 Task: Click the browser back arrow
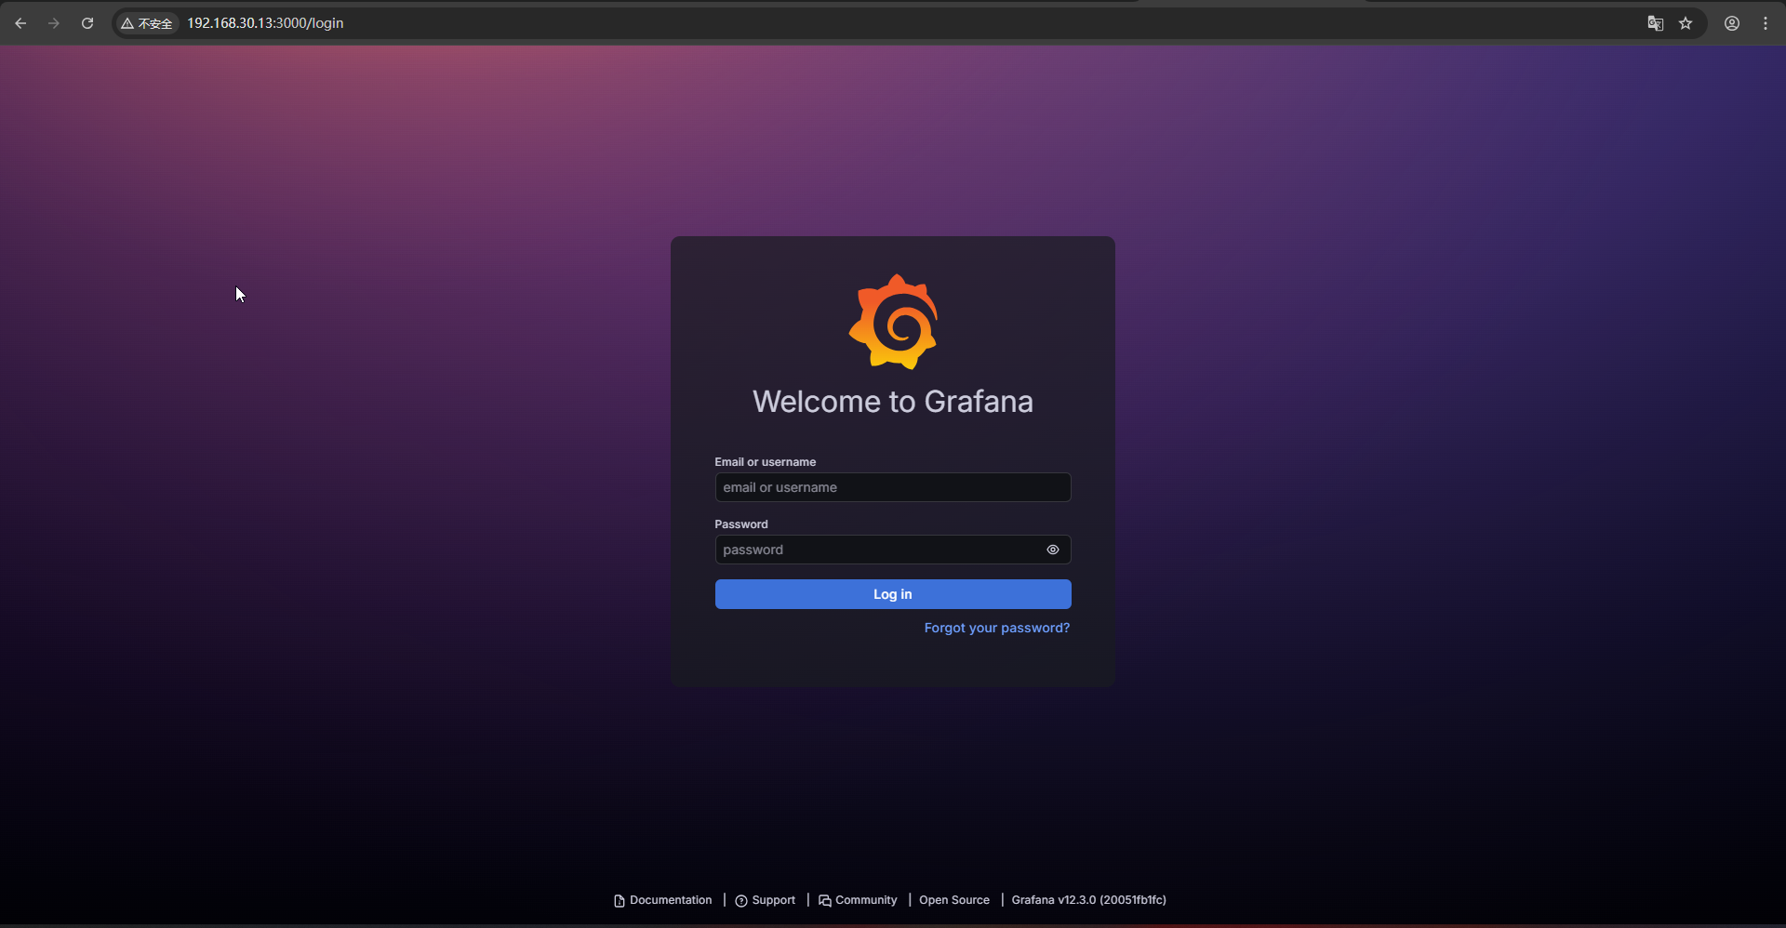[x=20, y=23]
